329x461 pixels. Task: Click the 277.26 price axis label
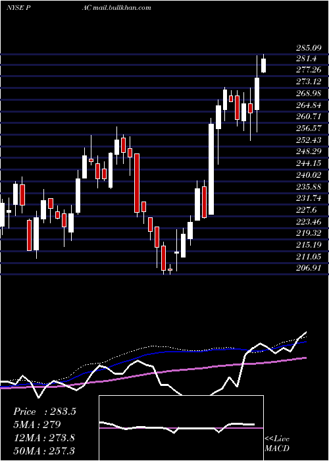(x=308, y=70)
